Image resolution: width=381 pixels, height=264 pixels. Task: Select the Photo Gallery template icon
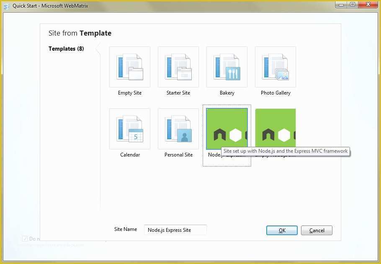tap(275, 67)
